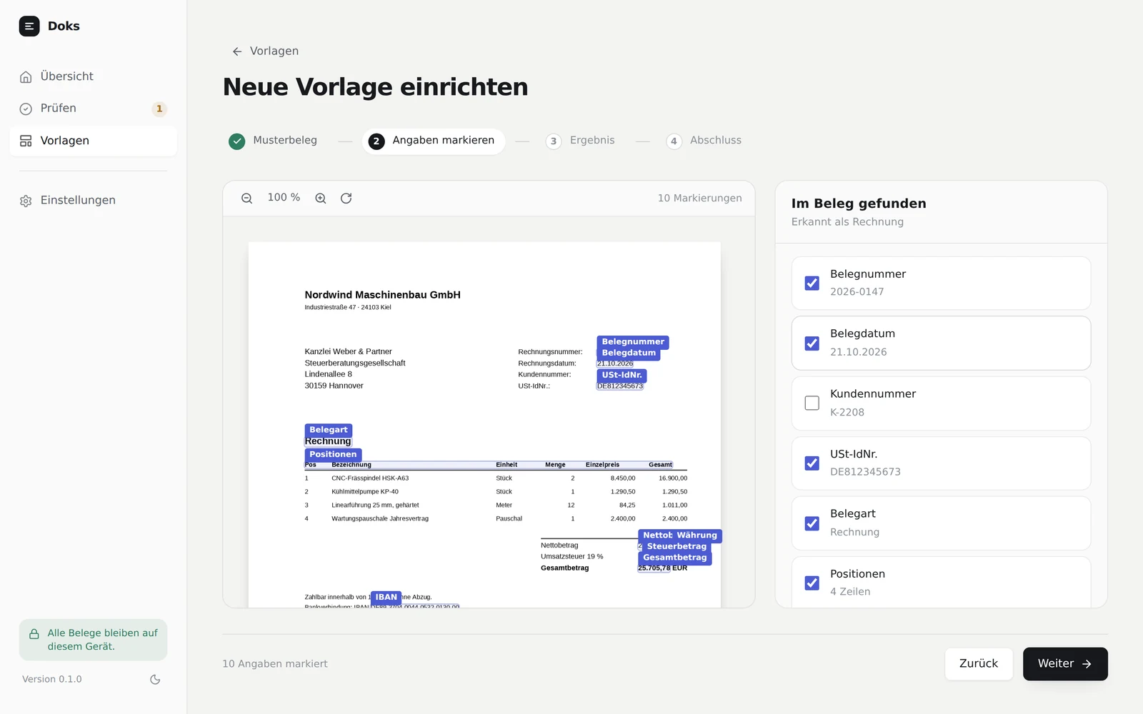The height and width of the screenshot is (714, 1143).
Task: Jump to step 4 Abschluss
Action: [704, 141]
